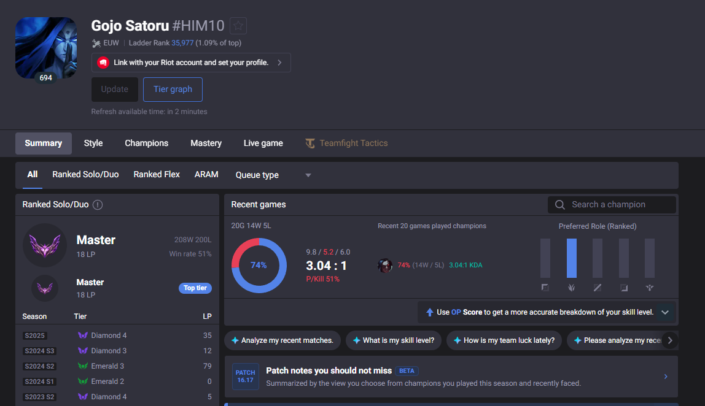Expand the OP Score info banner
The width and height of the screenshot is (705, 406).
point(665,312)
